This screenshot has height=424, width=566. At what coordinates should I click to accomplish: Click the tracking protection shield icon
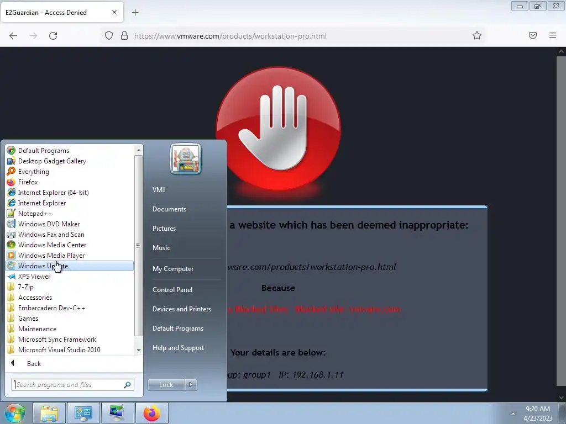(109, 36)
